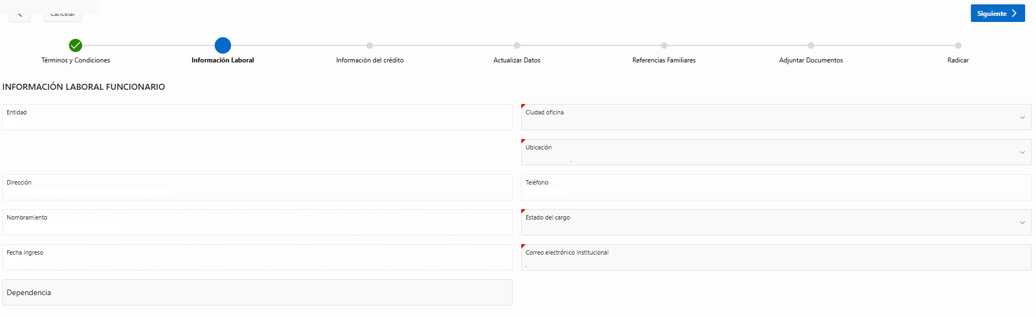
Task: Open the Actualizar Datos step label
Action: tap(517, 60)
